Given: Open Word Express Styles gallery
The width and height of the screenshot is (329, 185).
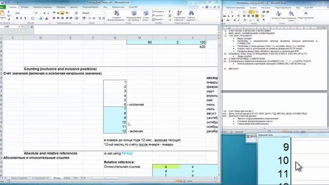Looking at the screenshot, I should point(279,16).
